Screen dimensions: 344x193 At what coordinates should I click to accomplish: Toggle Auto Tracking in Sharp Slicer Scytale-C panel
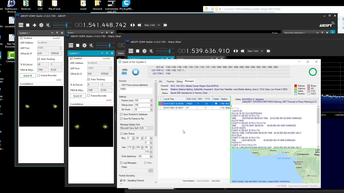[x=89, y=79]
